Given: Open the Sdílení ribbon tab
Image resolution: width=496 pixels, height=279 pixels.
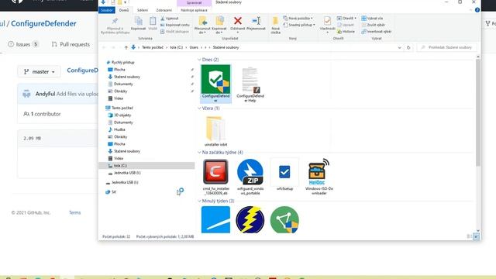Looking at the screenshot, I should 143,10.
